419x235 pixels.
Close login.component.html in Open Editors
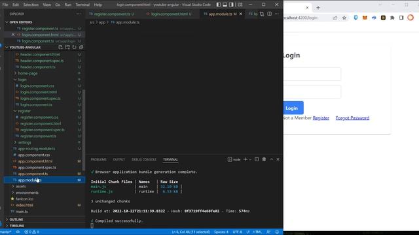coord(13,35)
